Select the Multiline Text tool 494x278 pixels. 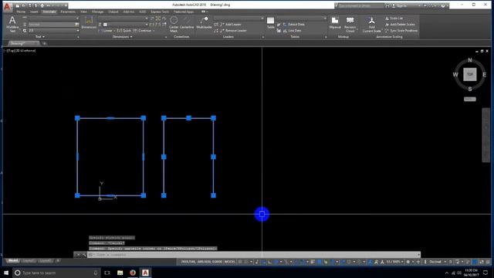click(12, 25)
